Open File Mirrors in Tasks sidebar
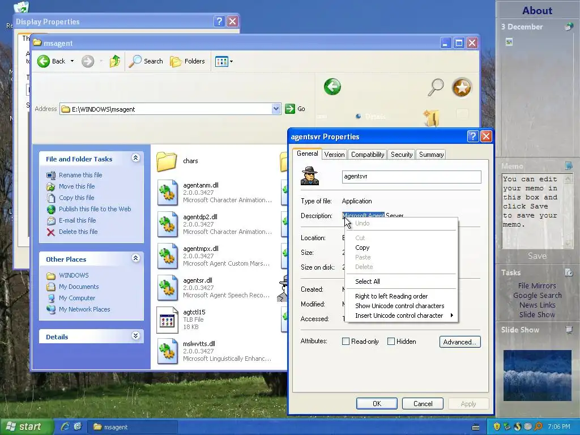580x435 pixels. point(537,285)
